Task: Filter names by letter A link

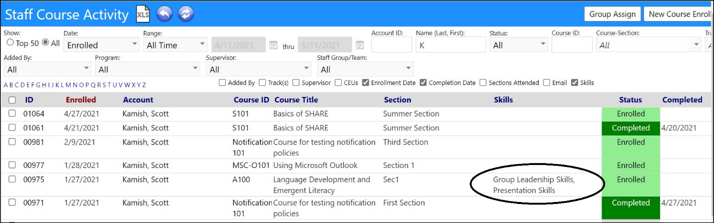Action: click(x=6, y=85)
